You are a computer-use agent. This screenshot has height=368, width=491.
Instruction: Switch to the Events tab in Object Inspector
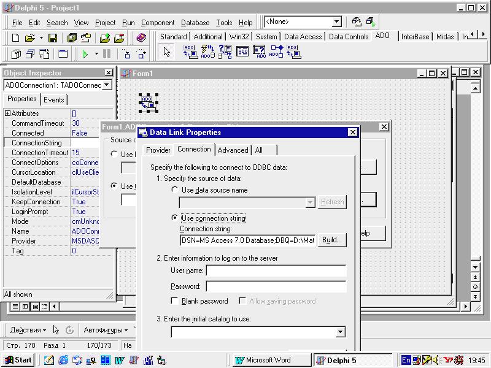(x=53, y=100)
